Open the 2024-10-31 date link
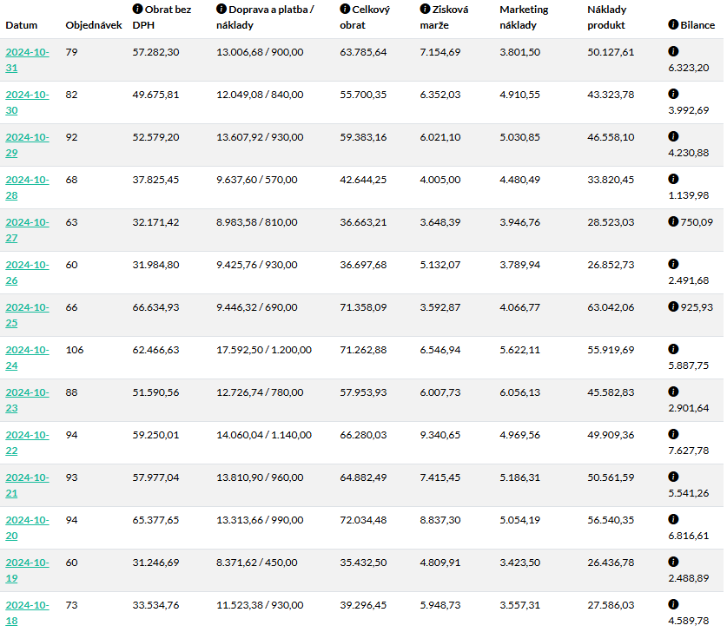The height and width of the screenshot is (632, 727). (x=27, y=60)
